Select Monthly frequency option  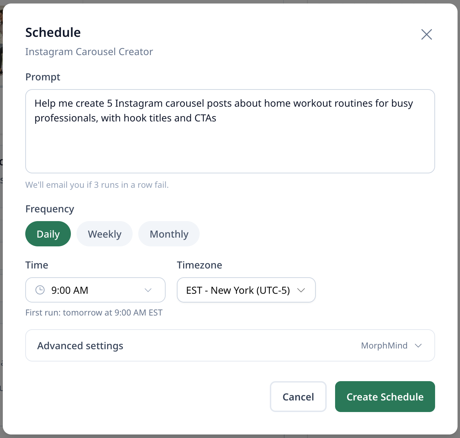coord(169,234)
